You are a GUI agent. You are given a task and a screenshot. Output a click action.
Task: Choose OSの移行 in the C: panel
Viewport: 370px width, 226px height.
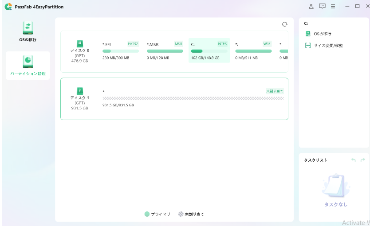[x=323, y=34]
